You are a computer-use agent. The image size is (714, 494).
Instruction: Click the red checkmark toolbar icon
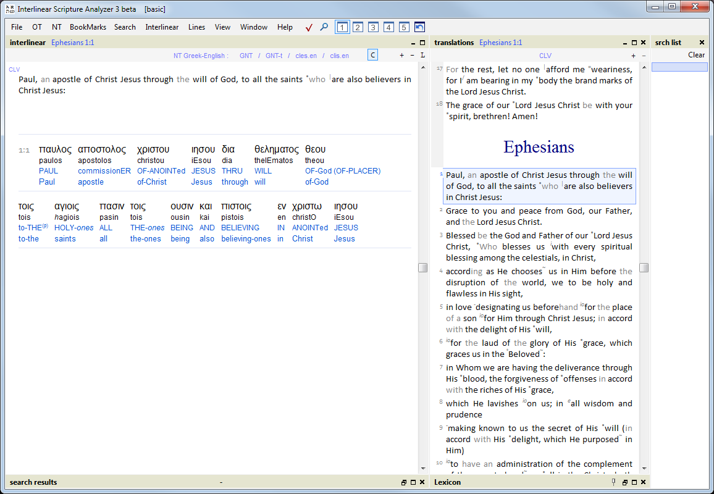point(309,27)
